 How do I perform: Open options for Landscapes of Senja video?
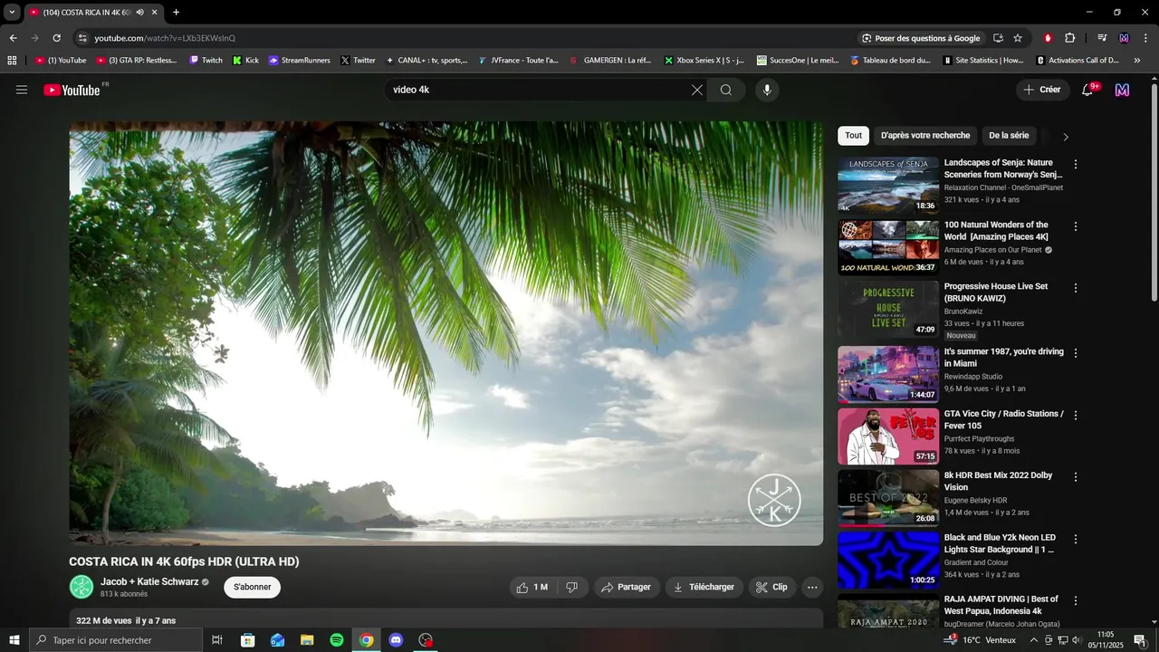coord(1076,165)
